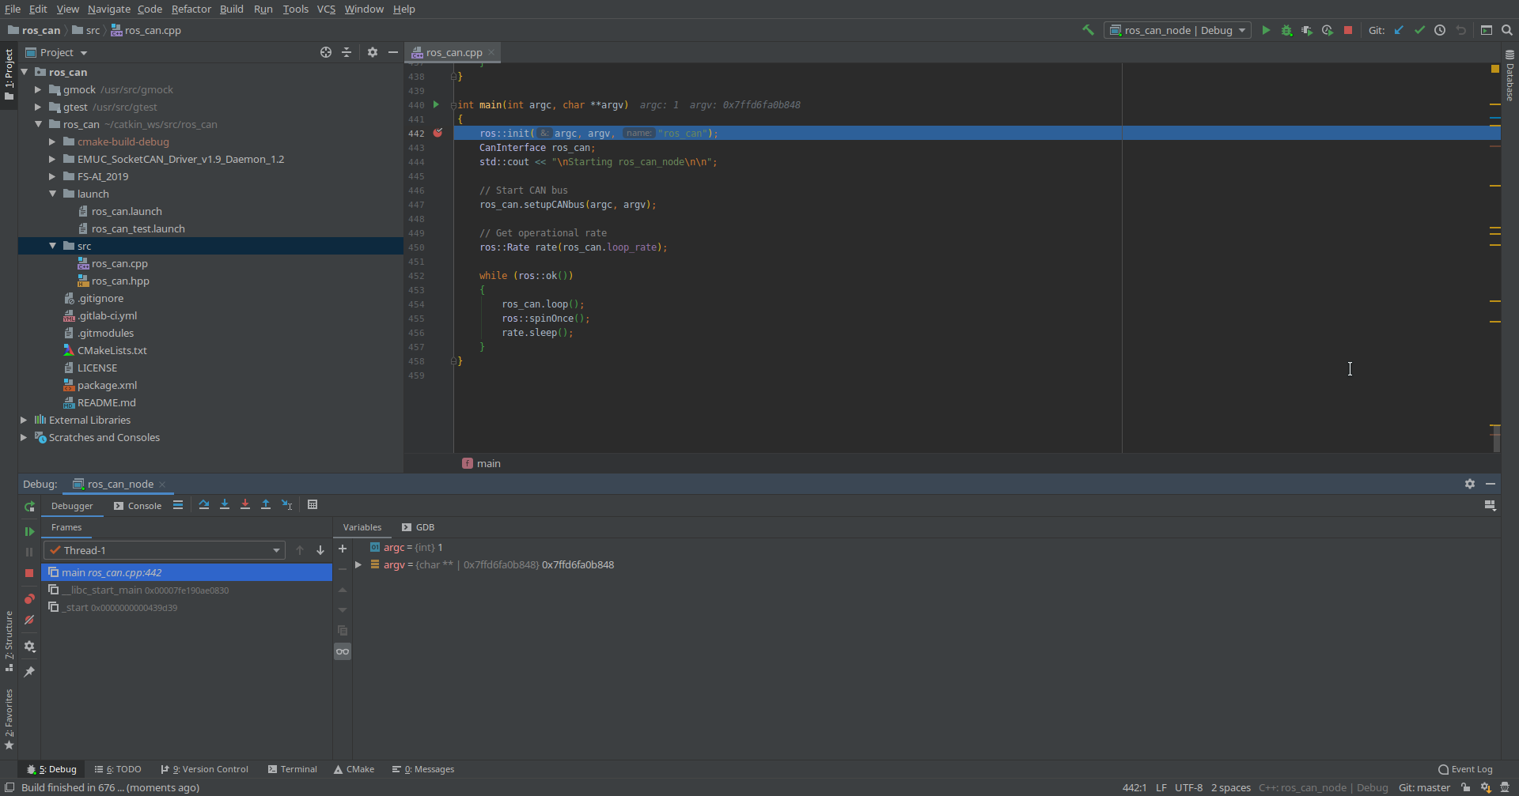Open CMake tool window

coord(354,769)
